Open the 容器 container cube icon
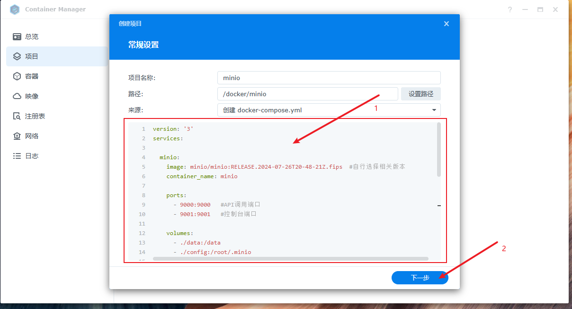 point(17,76)
